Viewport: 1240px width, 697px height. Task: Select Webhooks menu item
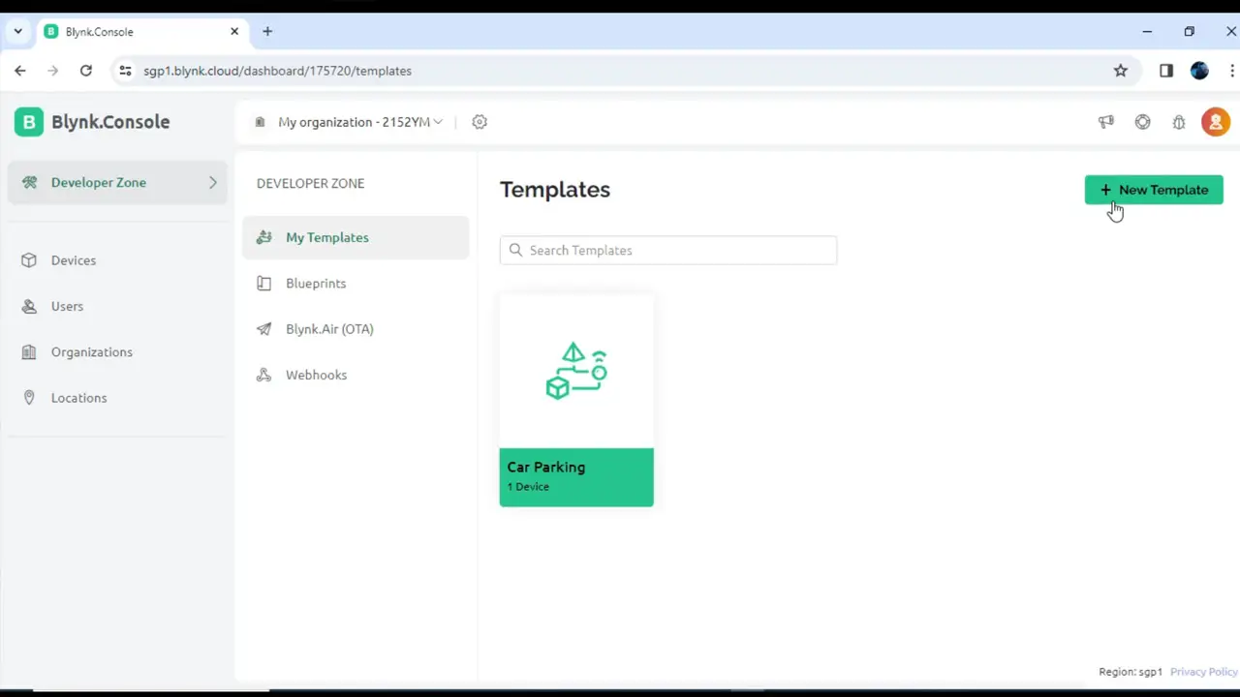(356, 375)
